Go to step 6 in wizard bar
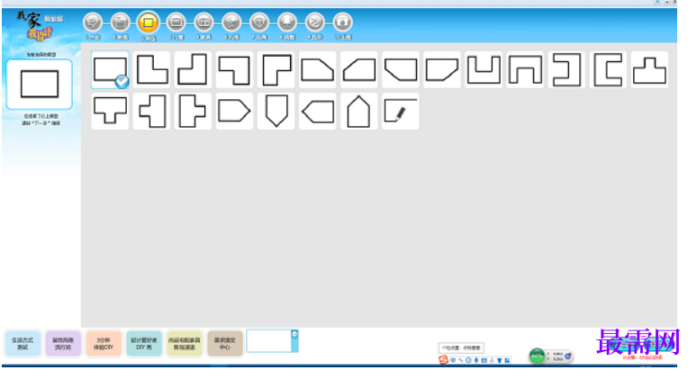697x370 pixels. [231, 22]
